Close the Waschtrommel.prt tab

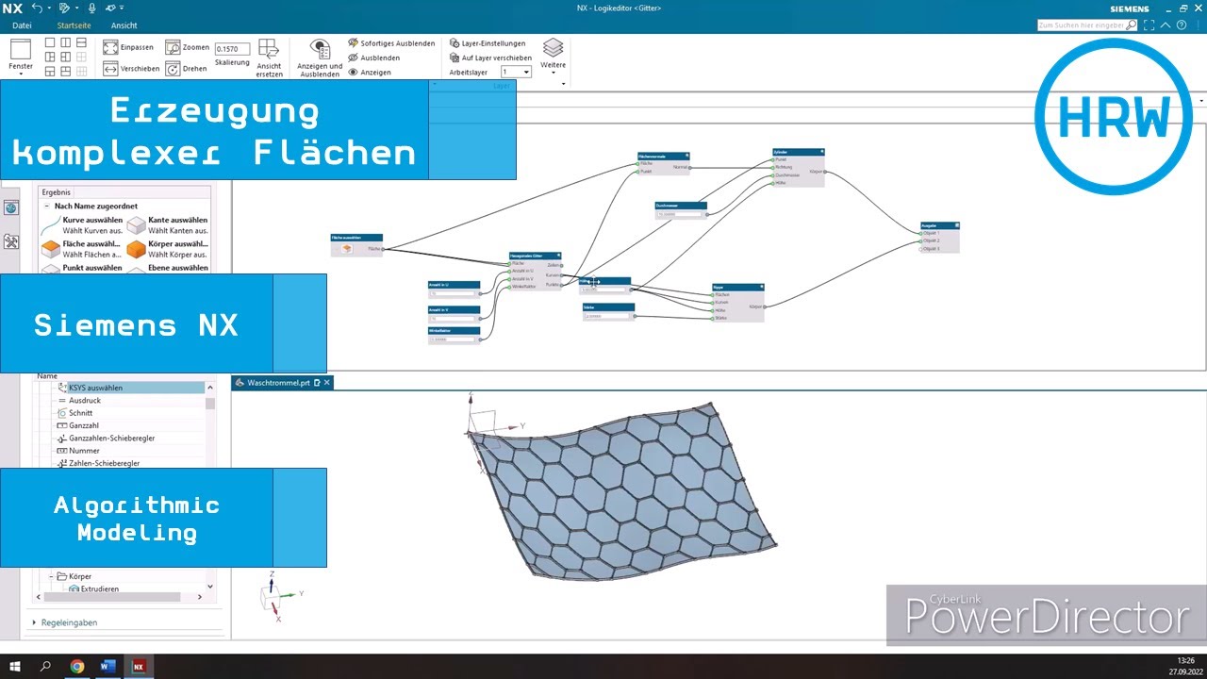[326, 383]
